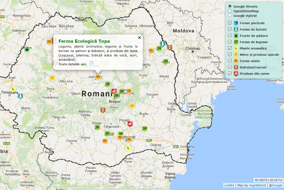This screenshot has width=284, height=190.
Task: Select the Google Streets base layer
Action: pos(230,6)
